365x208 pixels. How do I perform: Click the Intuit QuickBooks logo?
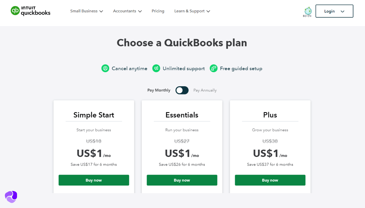tap(30, 11)
